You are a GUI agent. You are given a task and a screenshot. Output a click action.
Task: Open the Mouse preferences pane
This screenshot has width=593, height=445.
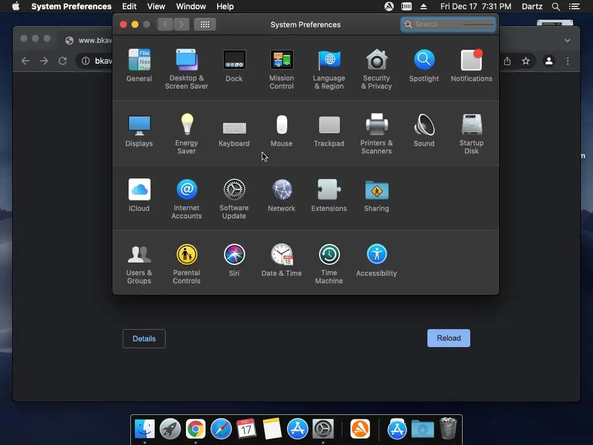pos(281,131)
